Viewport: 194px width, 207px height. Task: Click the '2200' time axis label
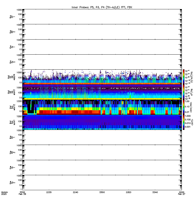[22, 192]
